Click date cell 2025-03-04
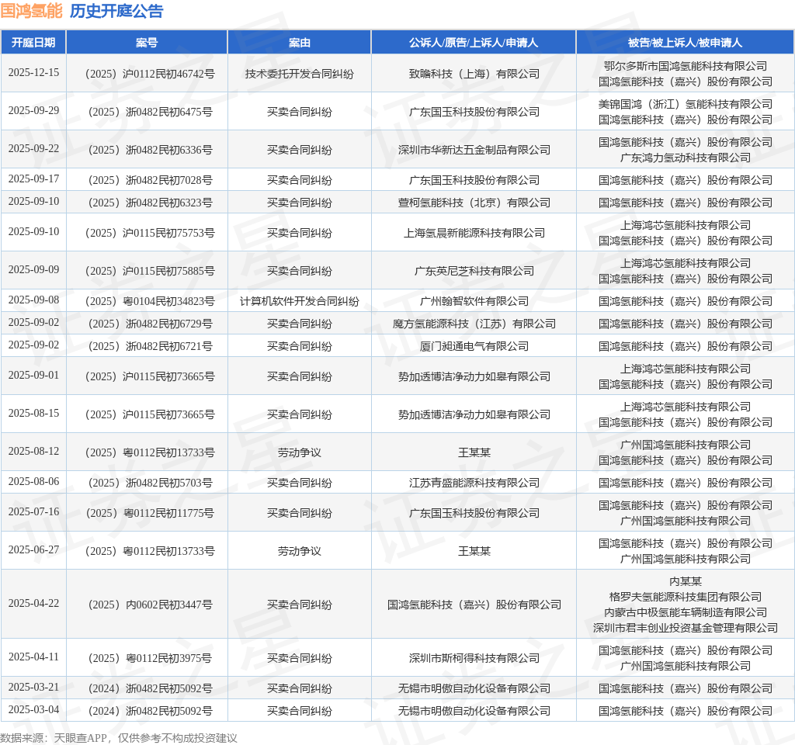Screen dimensions: 795x745 pos(33,709)
